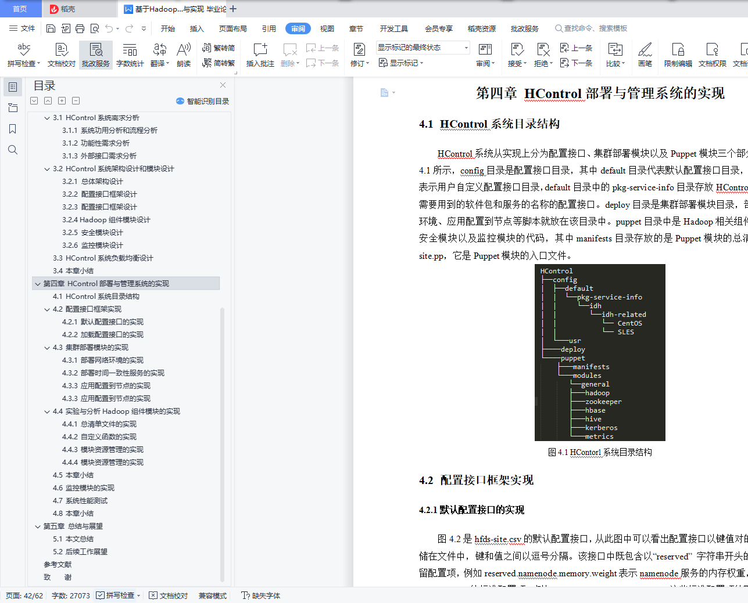748x603 pixels.
Task: Click the document page icon beside heading
Action: [x=384, y=93]
